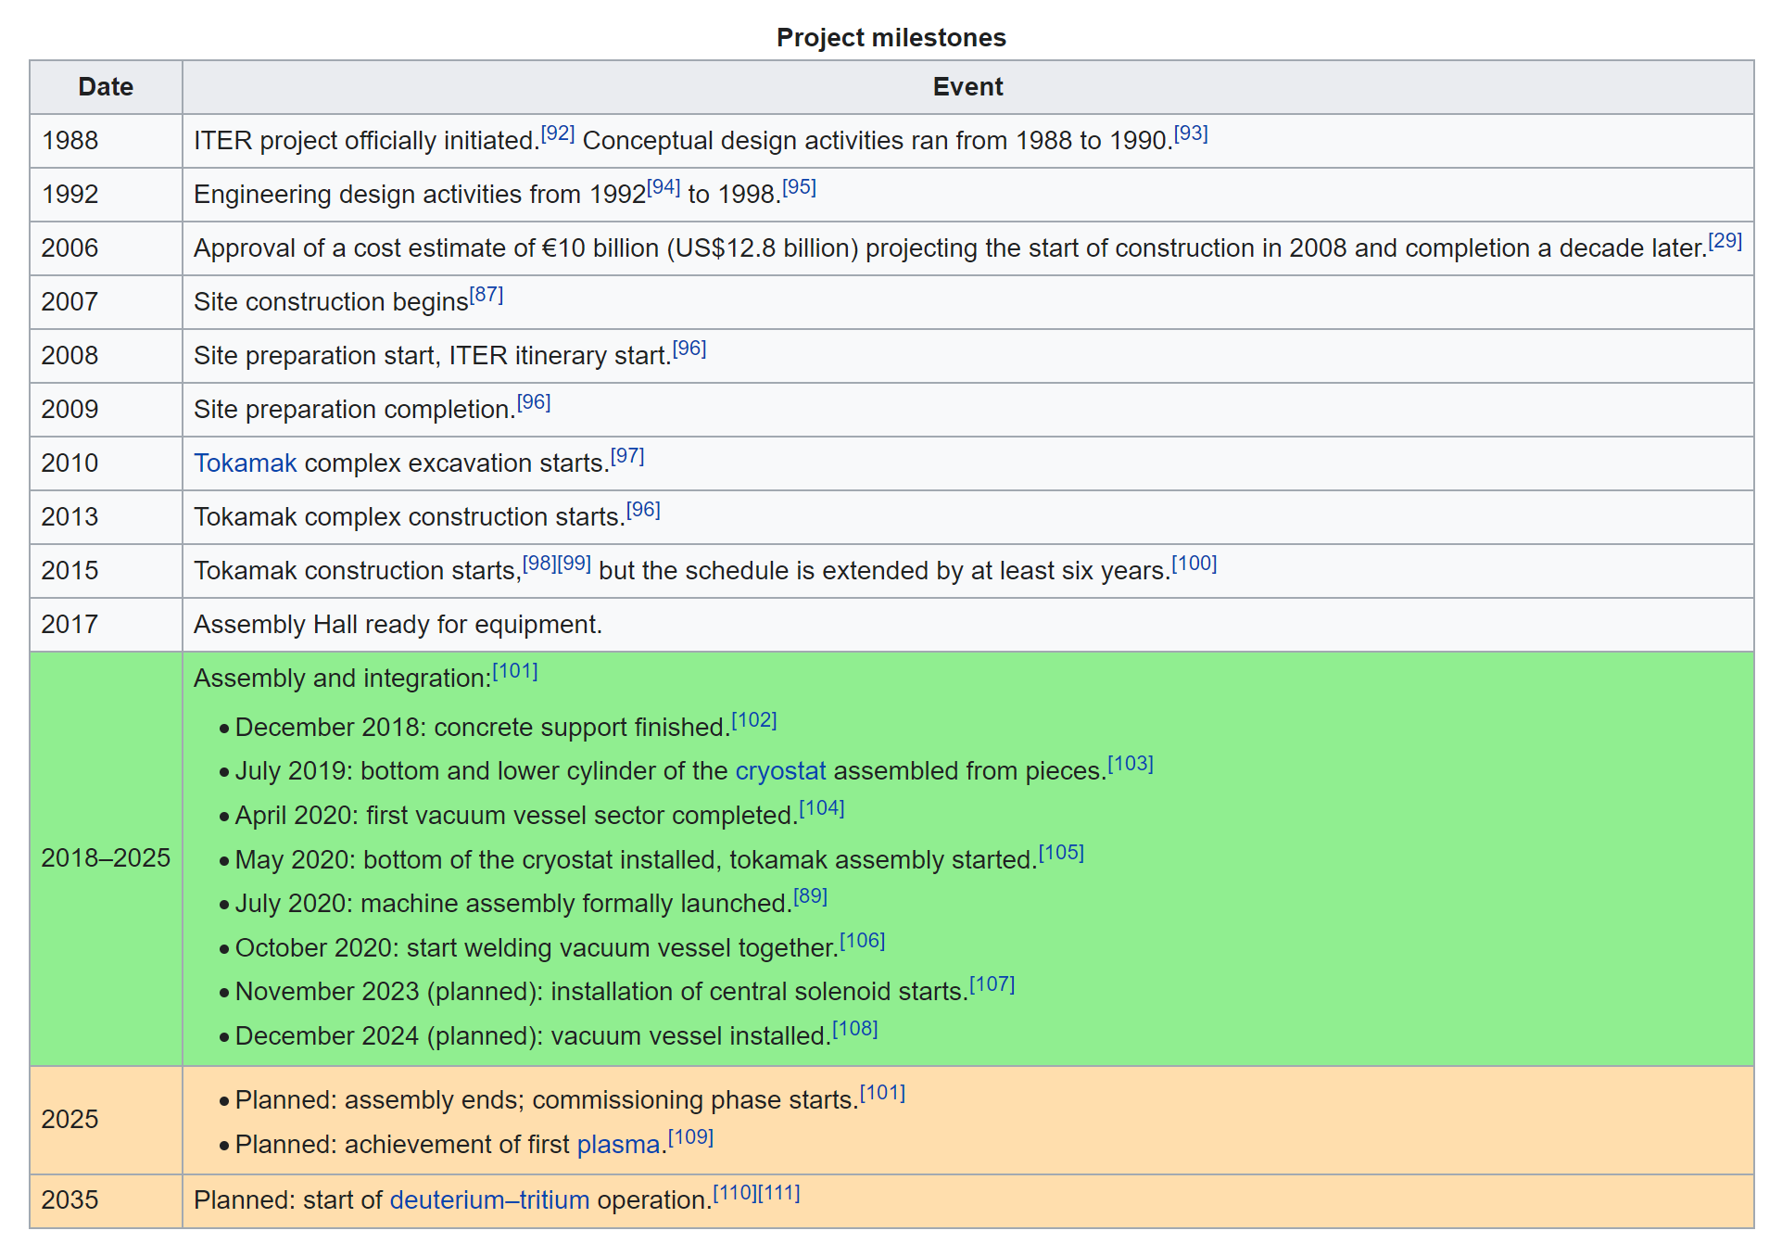Open the Tokamak link in 2010 row

tap(245, 463)
